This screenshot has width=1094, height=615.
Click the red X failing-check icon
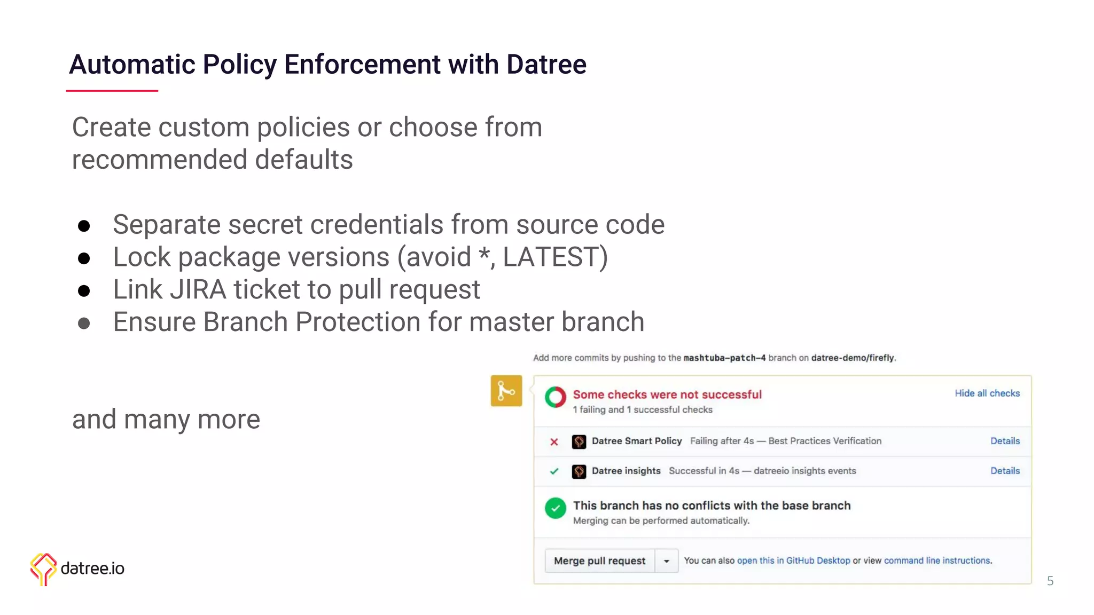pyautogui.click(x=554, y=442)
